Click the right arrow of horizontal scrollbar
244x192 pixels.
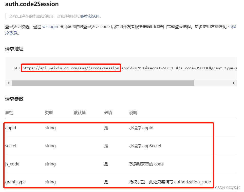[234, 83]
